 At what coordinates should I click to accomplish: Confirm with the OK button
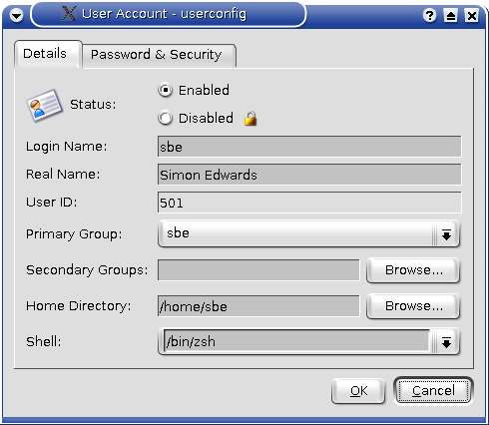[358, 391]
